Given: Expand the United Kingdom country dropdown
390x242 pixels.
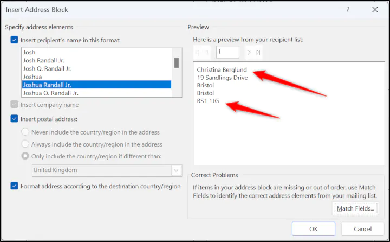Looking at the screenshot, I should [x=176, y=170].
